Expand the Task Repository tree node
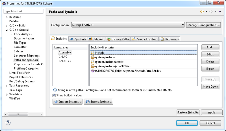 7,86
